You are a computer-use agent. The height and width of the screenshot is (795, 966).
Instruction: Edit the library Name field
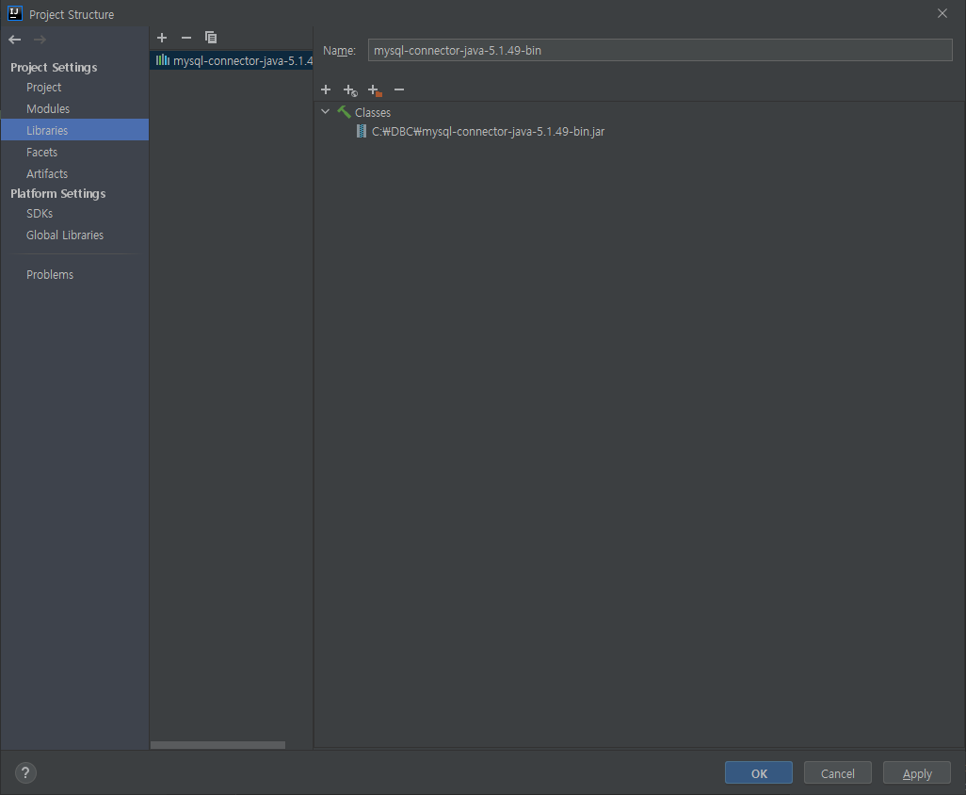click(660, 51)
